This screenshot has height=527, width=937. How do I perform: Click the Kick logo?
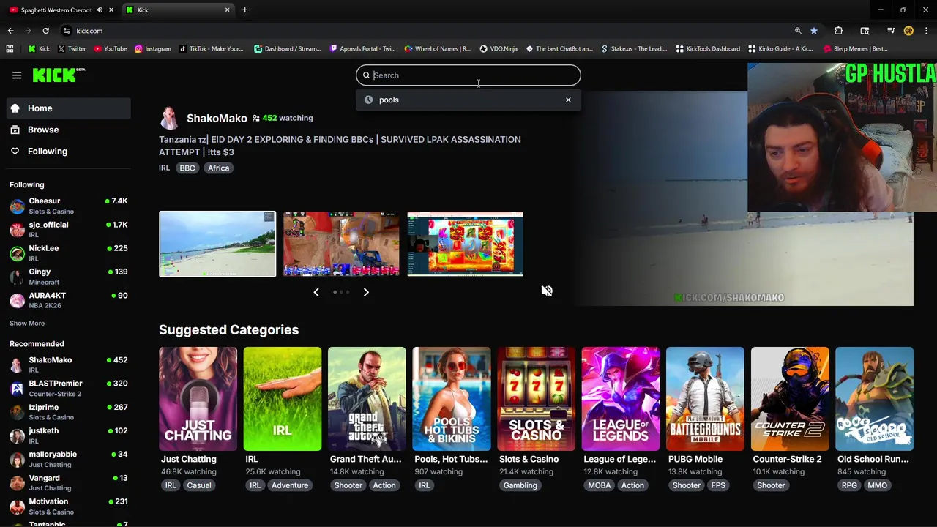(59, 75)
